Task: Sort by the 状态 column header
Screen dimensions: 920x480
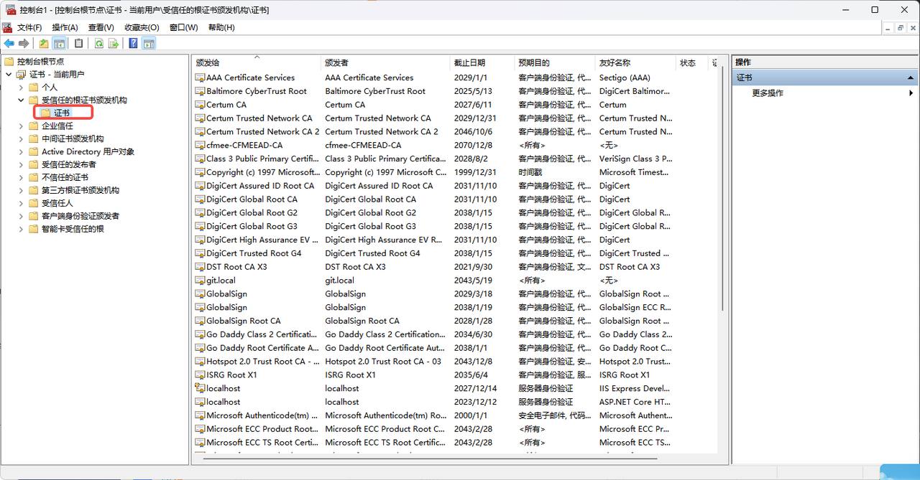Action: click(x=691, y=63)
